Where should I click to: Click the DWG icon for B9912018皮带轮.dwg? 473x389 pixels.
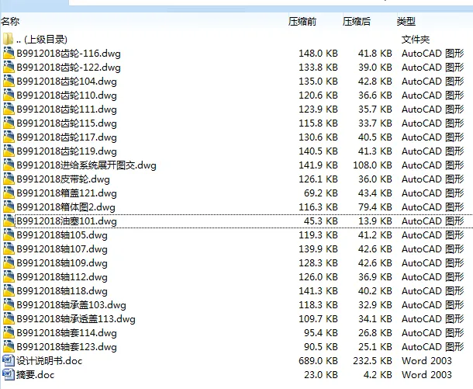coord(9,179)
